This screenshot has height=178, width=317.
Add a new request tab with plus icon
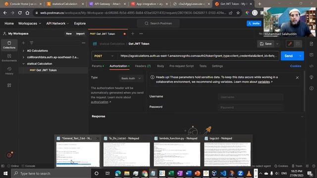coord(133,34)
